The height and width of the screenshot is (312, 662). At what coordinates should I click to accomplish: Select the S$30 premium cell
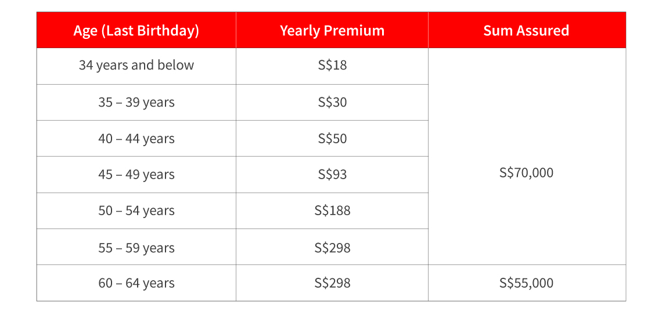332,103
